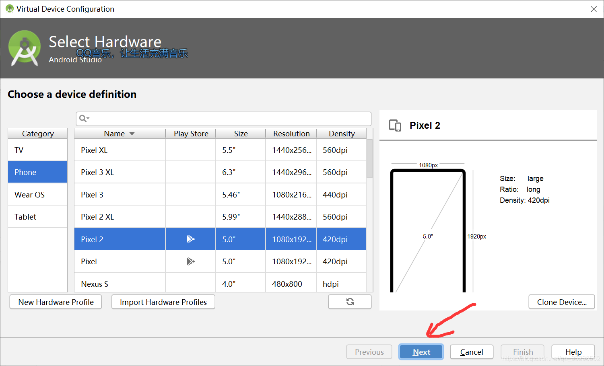
Task: Click the refresh icon button
Action: point(350,302)
